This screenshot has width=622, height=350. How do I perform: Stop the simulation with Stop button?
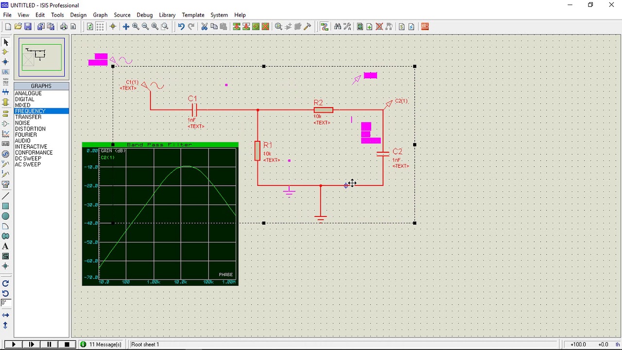click(67, 344)
